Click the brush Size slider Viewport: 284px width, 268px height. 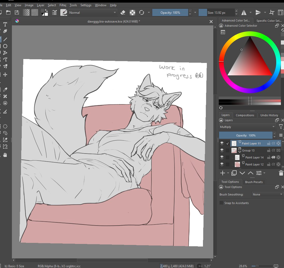216,12
